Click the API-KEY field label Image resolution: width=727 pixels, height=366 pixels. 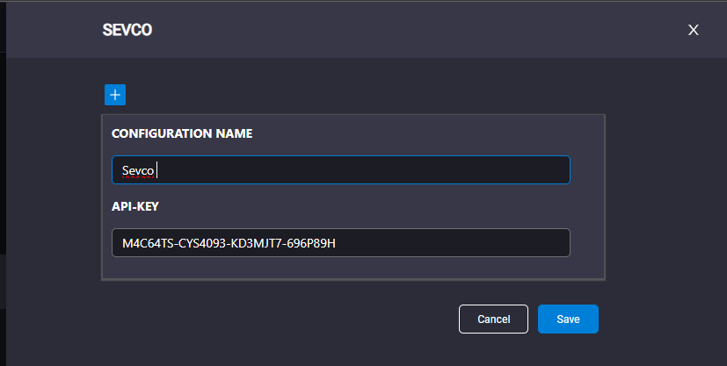tap(134, 206)
